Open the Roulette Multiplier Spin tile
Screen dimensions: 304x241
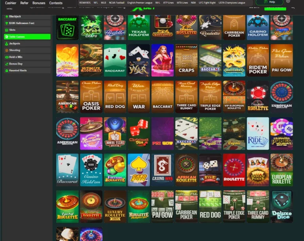(x=139, y=207)
